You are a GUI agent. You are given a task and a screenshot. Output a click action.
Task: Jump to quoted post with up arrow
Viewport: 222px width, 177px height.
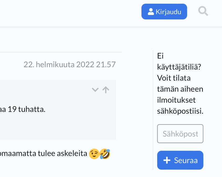point(106,90)
